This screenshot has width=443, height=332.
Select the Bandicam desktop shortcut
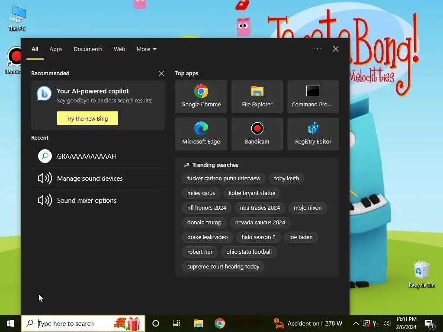click(x=13, y=61)
